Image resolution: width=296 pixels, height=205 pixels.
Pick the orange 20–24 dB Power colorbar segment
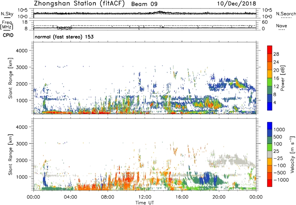[270, 66]
